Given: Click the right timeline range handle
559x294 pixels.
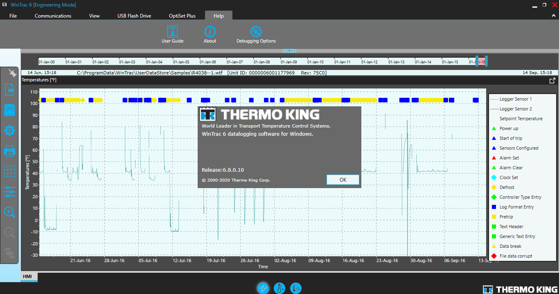Looking at the screenshot, I should pos(486,61).
